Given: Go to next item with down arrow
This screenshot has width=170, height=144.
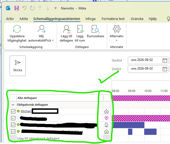Looking at the screenshot, I should click(48, 8).
